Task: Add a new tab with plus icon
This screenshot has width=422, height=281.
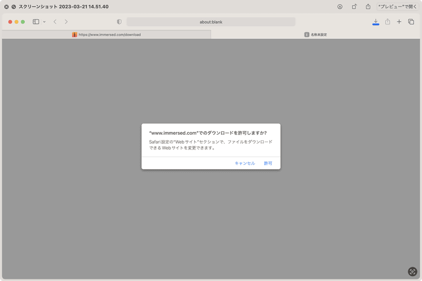Action: pyautogui.click(x=399, y=22)
